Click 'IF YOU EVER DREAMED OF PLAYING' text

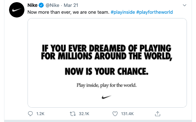106,48
